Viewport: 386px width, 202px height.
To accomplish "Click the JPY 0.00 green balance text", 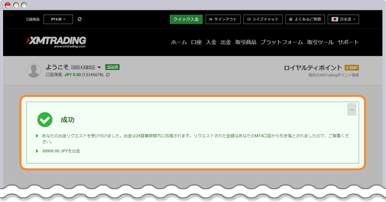I will [x=73, y=74].
